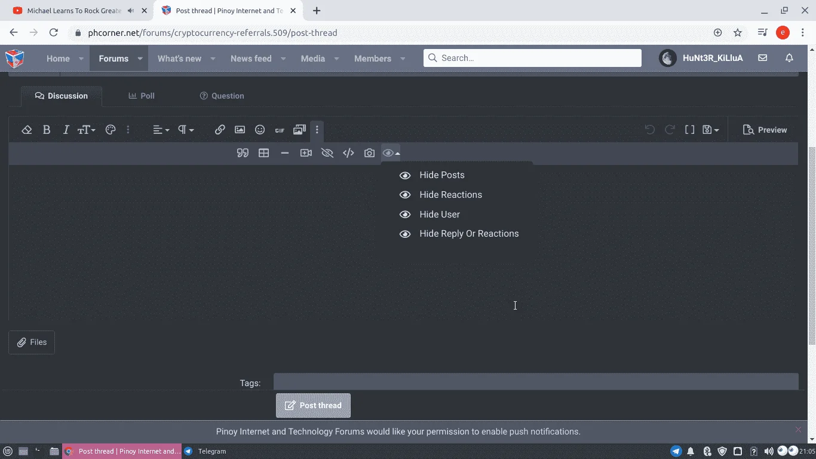This screenshot has width=816, height=459.
Task: Open the text color palette
Action: (x=111, y=130)
